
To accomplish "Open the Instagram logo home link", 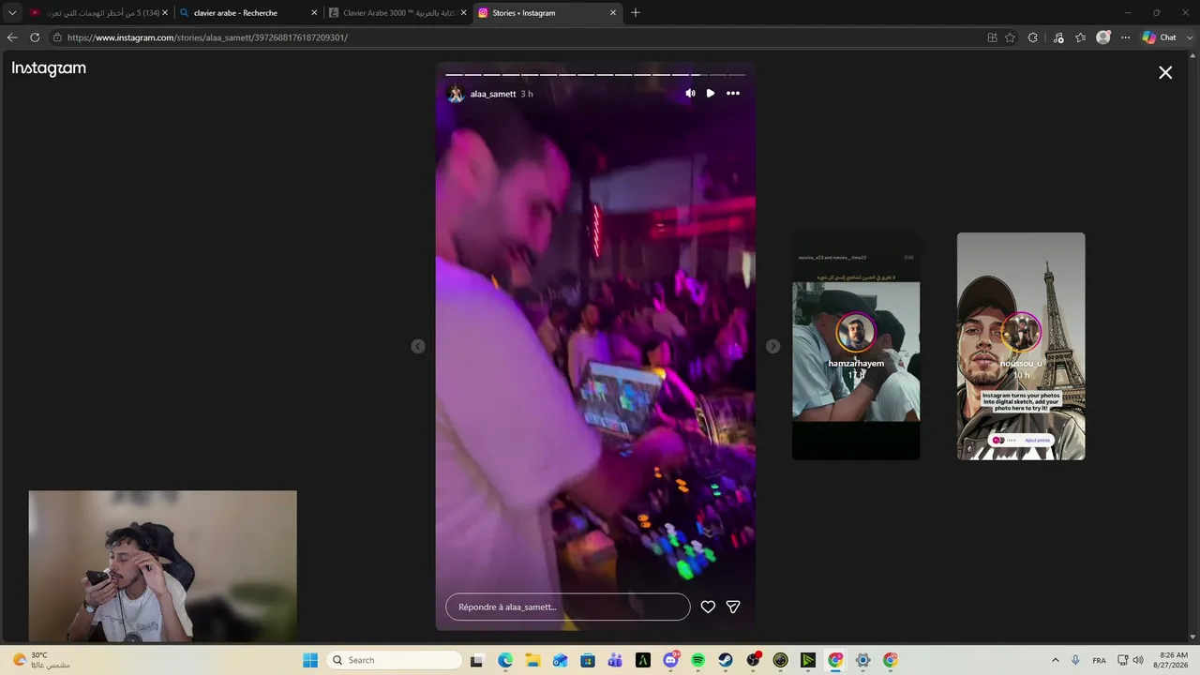I will click(x=49, y=68).
